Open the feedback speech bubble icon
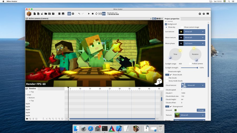This screenshot has width=237, height=133. click(x=208, y=14)
